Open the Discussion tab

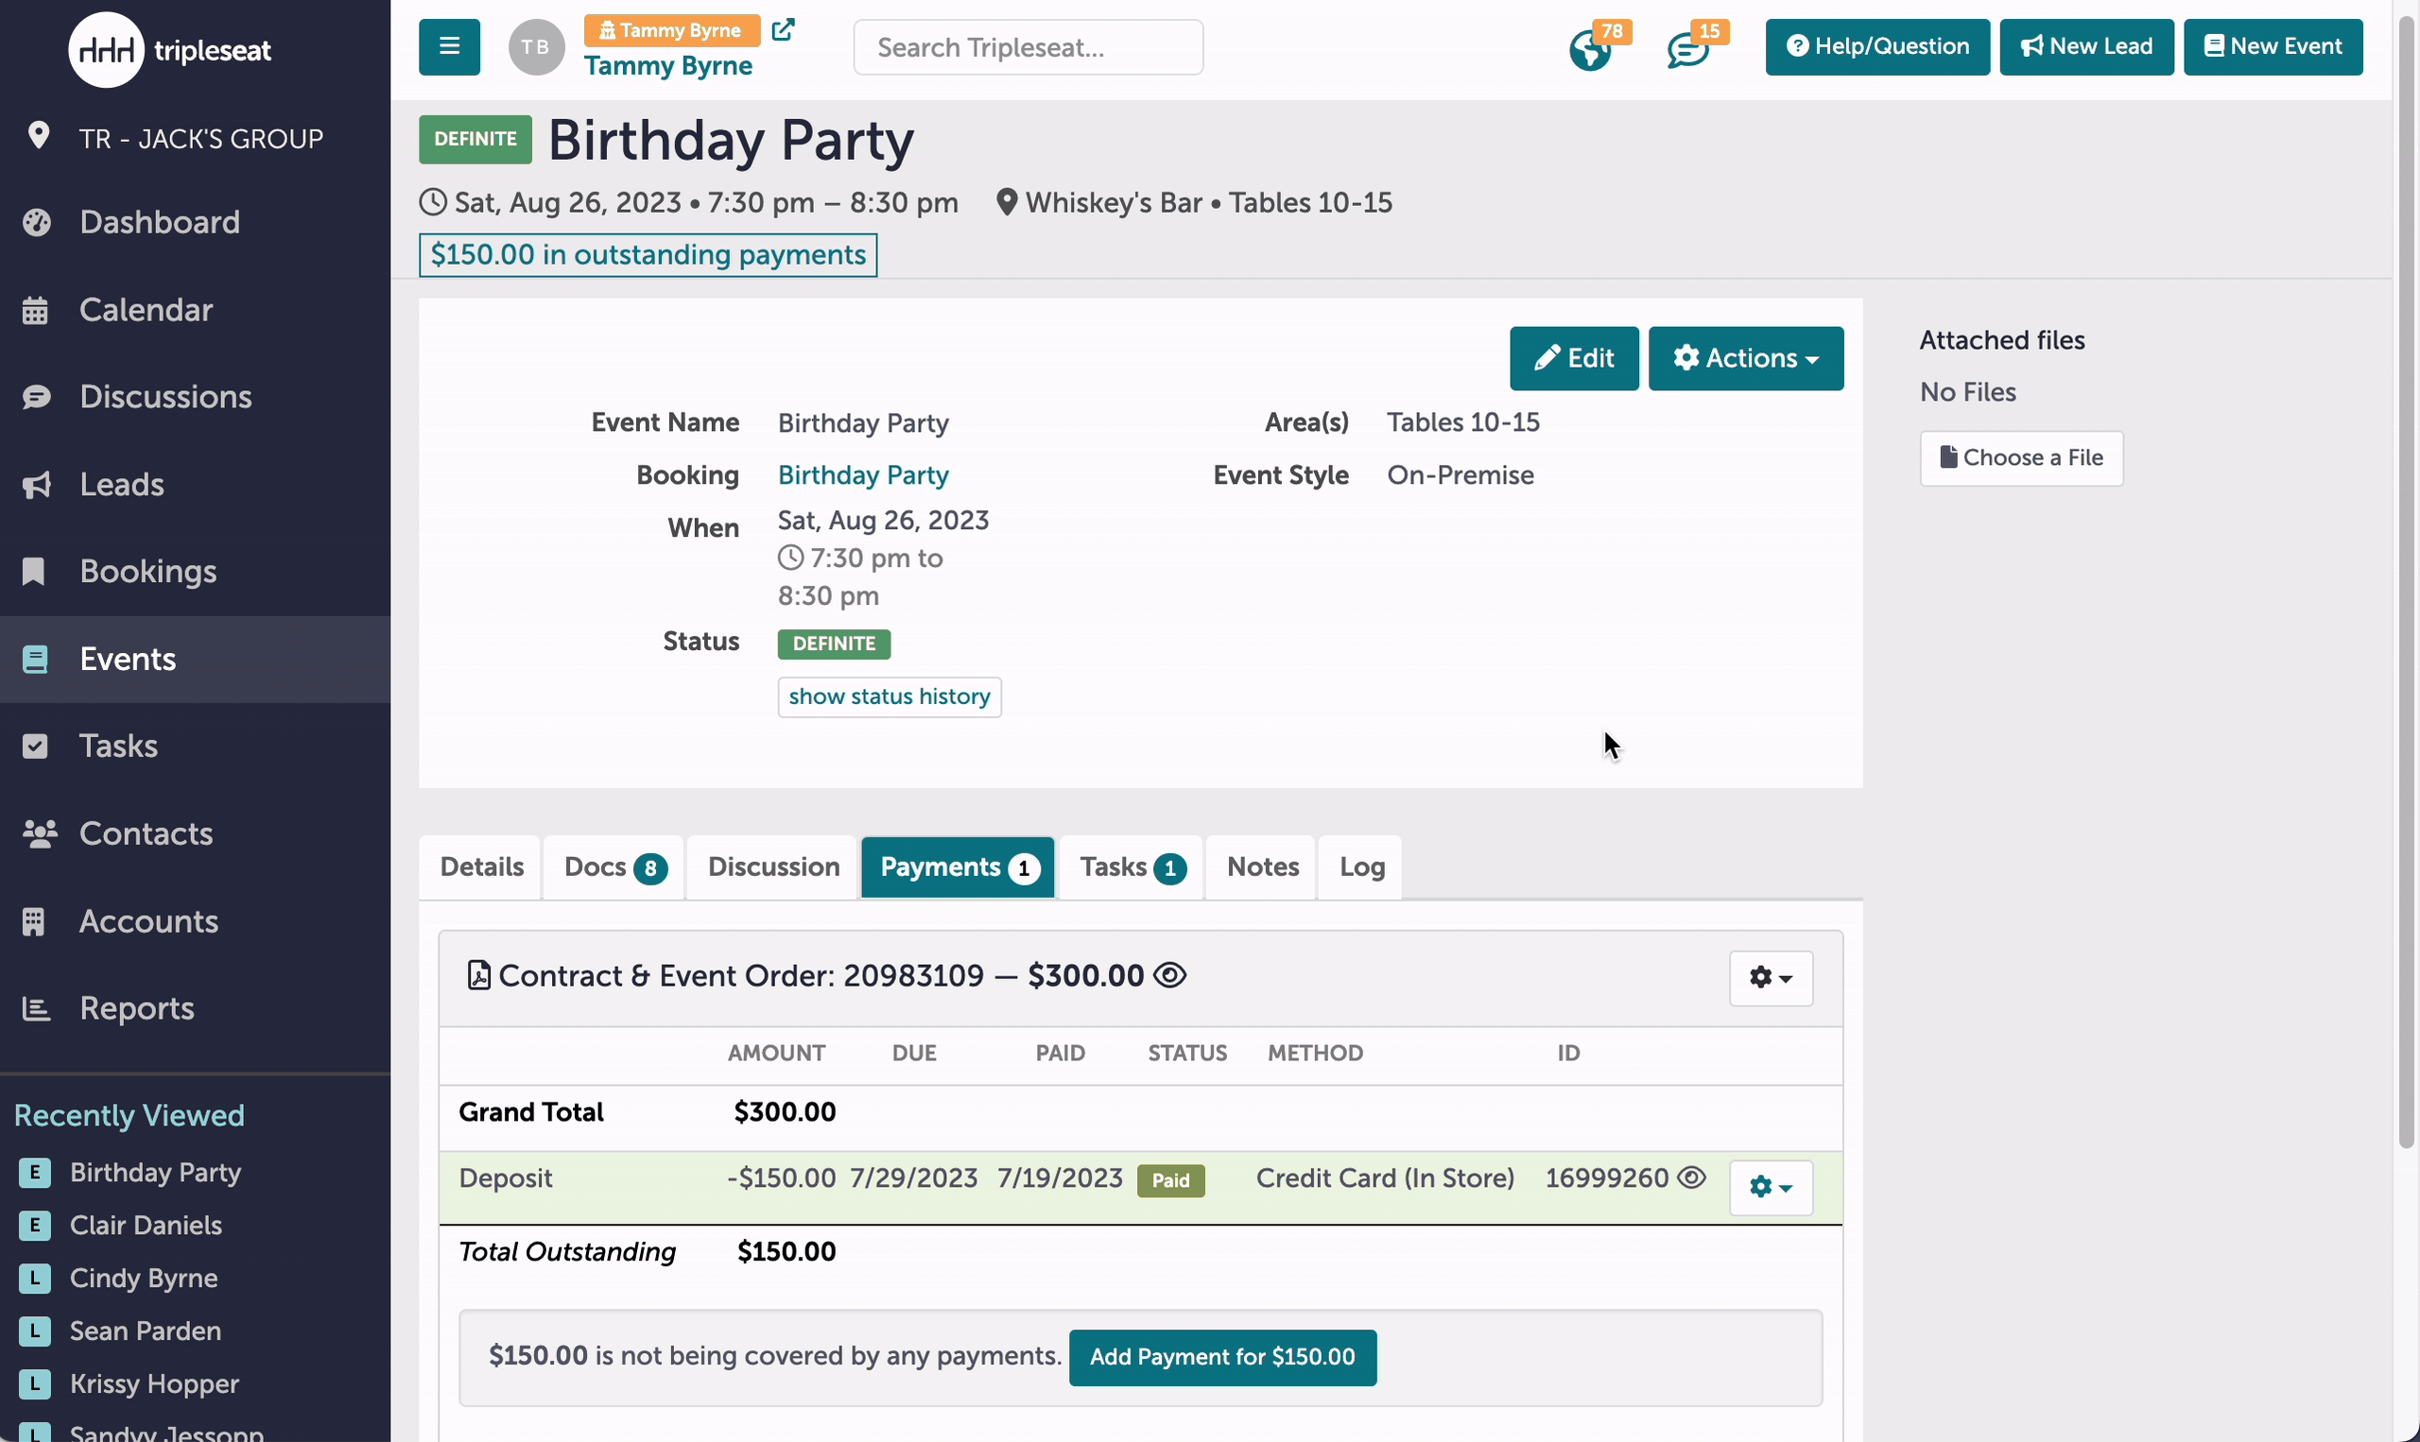(x=773, y=867)
